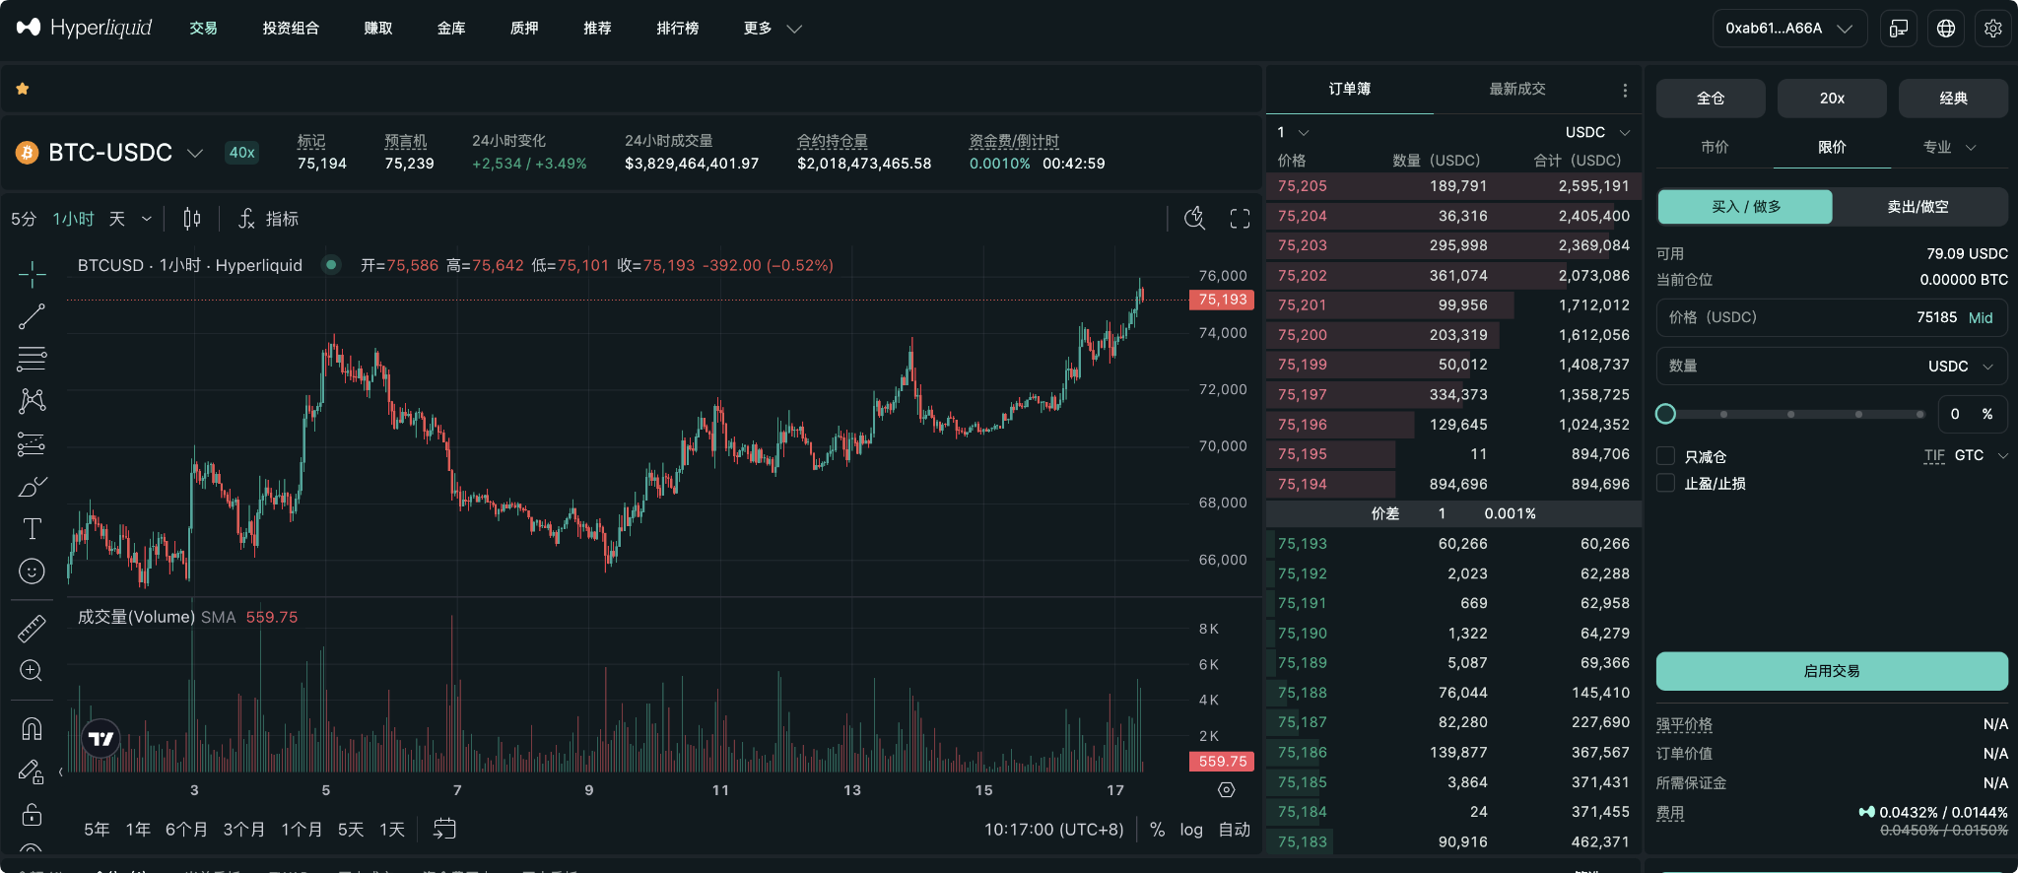Open the 排行榜 leaderboard menu

tap(677, 29)
